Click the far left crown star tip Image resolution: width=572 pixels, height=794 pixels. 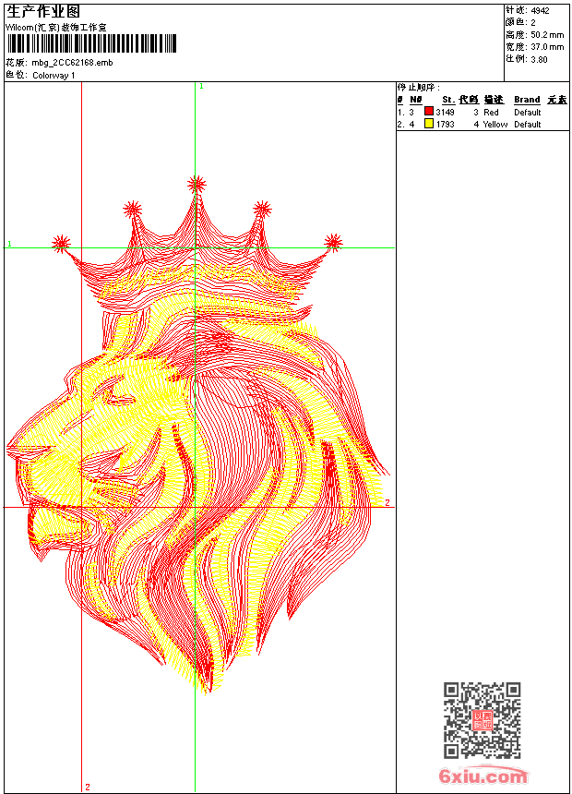61,243
